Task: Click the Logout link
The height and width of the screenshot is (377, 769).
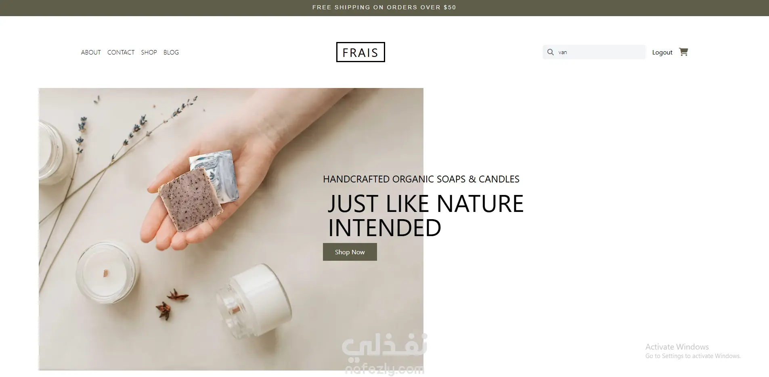Action: (662, 52)
